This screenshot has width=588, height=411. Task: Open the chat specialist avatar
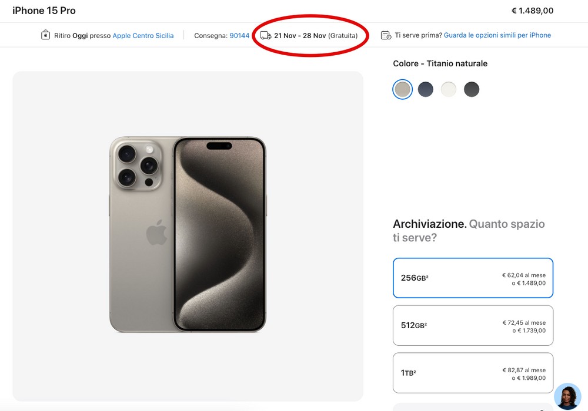(x=567, y=396)
